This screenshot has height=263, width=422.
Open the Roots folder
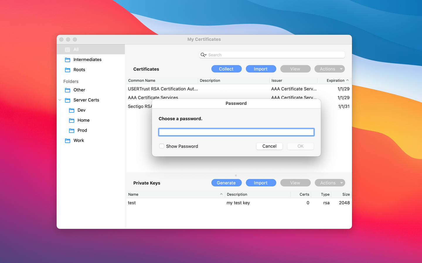[79, 70]
